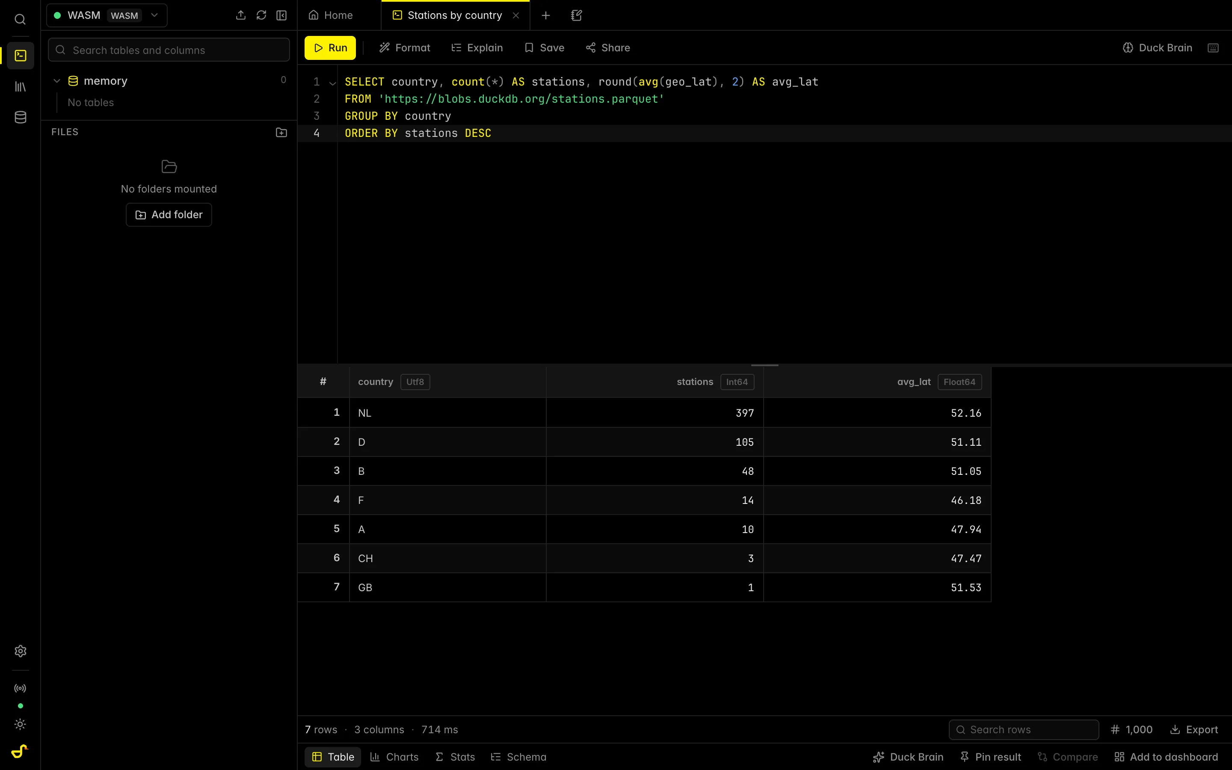
Task: Switch to the Charts view tab
Action: (x=394, y=757)
